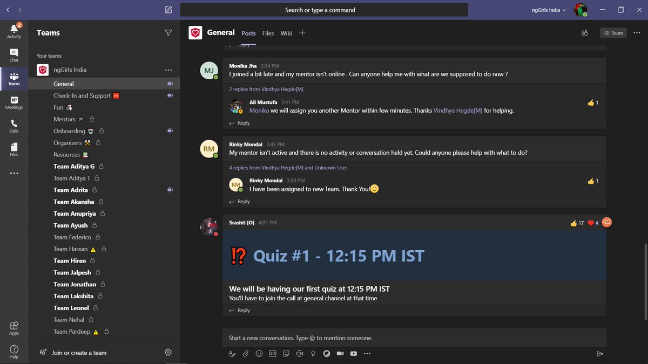Viewport: 648px width, 364px height.
Task: Switch to the Wiki tab
Action: tap(286, 33)
